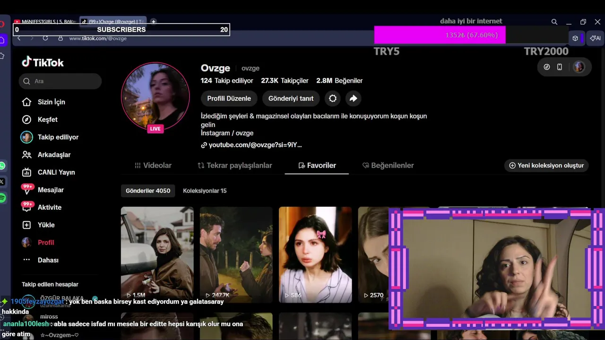Click the TikTok coin icon in top pill
The image size is (605, 340).
pyautogui.click(x=547, y=67)
